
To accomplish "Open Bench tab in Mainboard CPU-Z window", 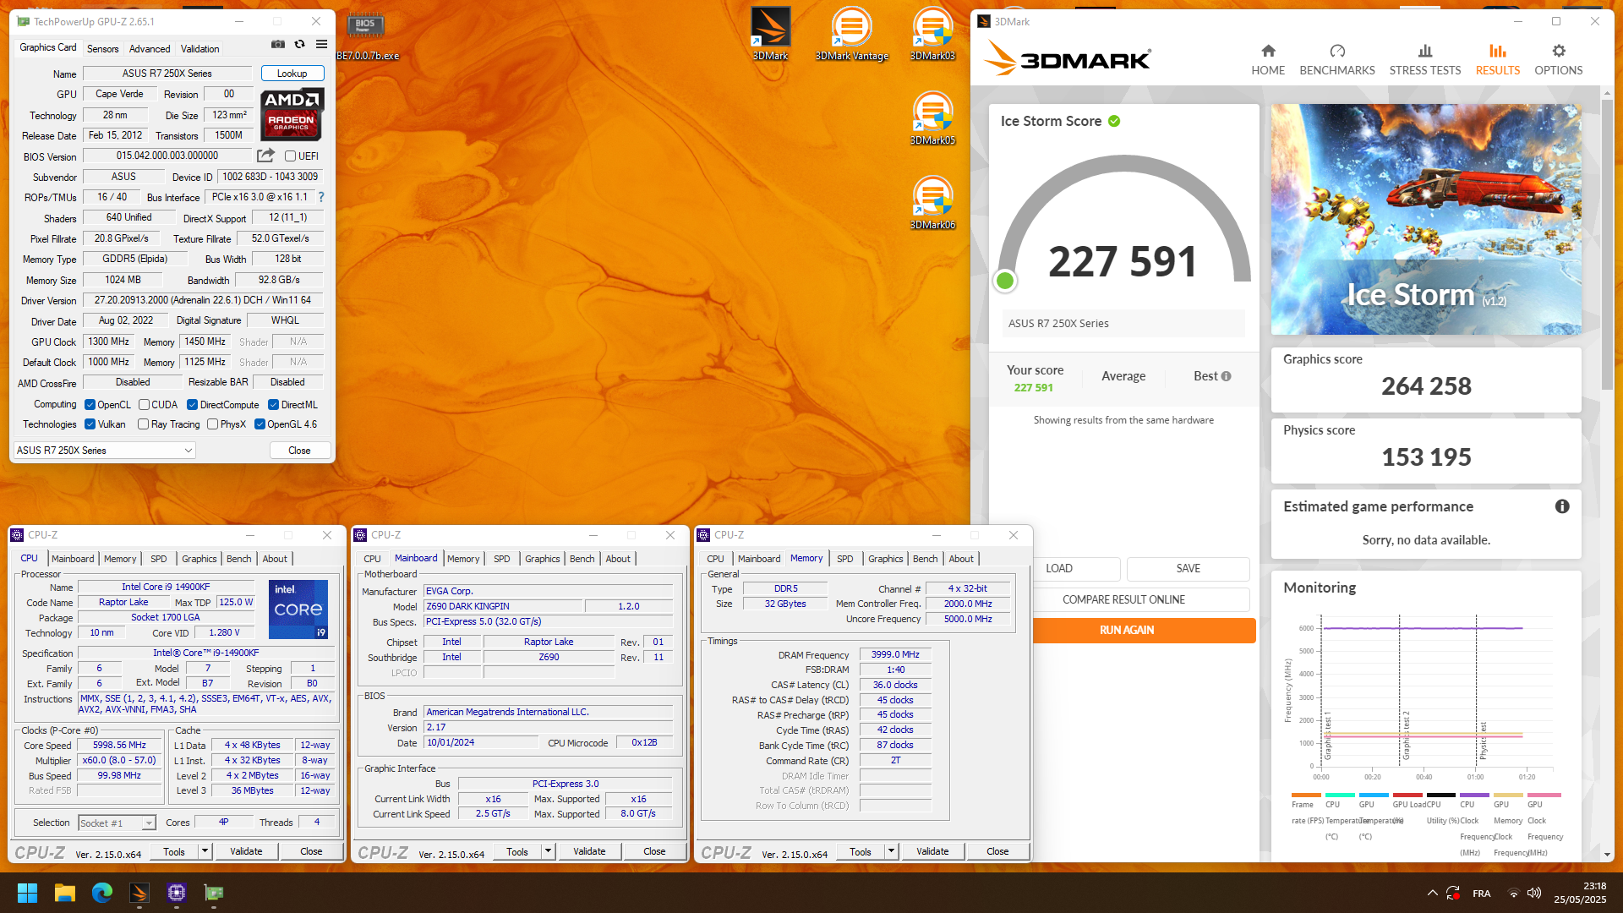I will (582, 559).
